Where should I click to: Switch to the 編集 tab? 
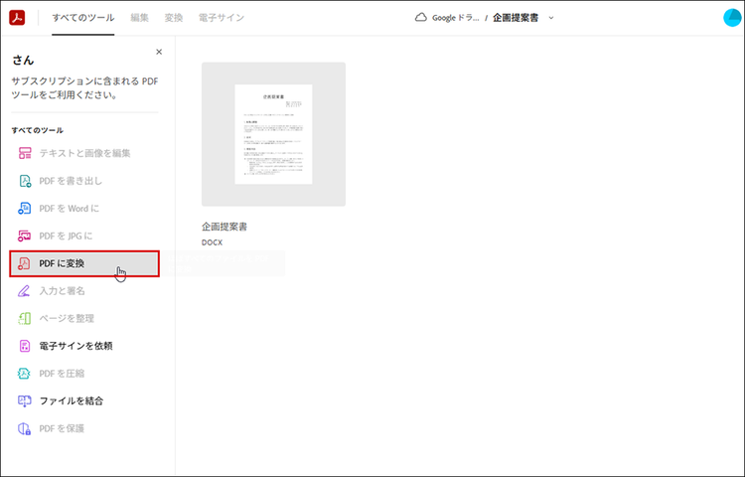pos(139,18)
